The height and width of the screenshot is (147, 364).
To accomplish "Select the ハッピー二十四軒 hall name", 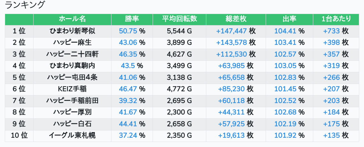I will click(72, 54).
